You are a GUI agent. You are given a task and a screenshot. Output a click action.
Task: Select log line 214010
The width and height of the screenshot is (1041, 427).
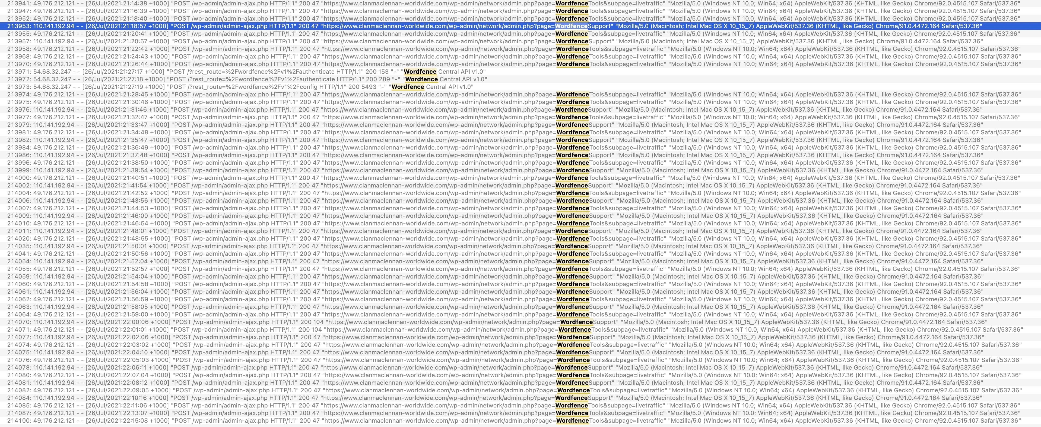pyautogui.click(x=520, y=223)
